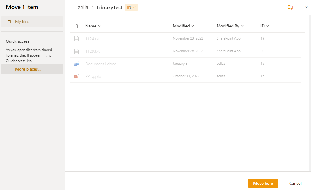Click the date October 11, 2022
This screenshot has width=311, height=190.
tap(186, 76)
